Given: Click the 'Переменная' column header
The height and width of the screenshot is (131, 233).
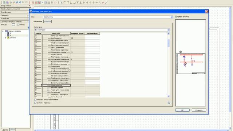Looking at the screenshot, I should tap(92, 33).
